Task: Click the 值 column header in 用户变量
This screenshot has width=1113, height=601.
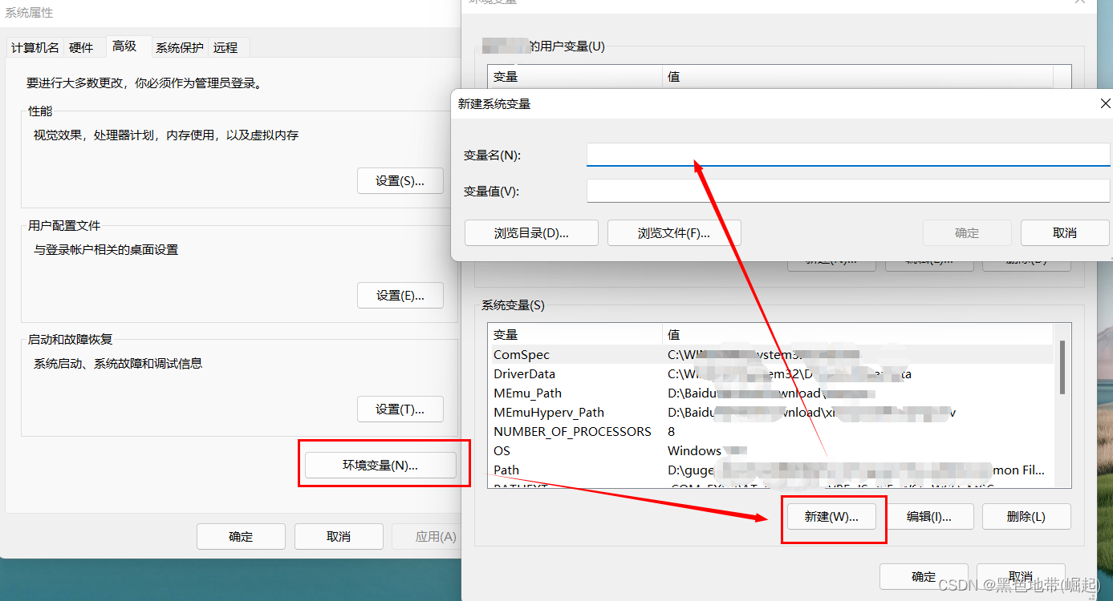Action: (858, 77)
